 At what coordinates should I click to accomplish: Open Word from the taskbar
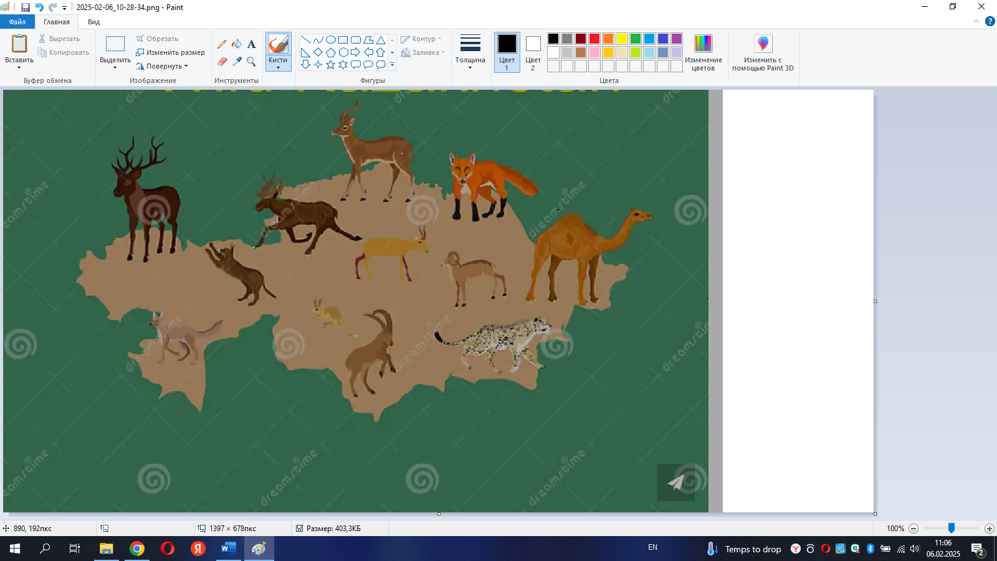coord(229,549)
